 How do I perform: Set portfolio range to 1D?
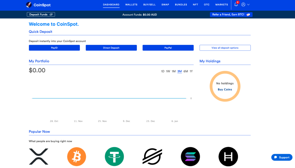(163, 71)
